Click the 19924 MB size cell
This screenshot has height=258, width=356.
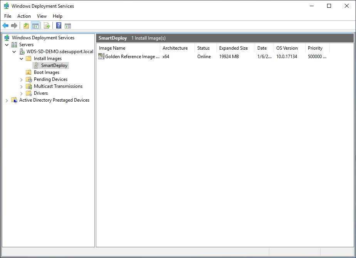pos(229,57)
